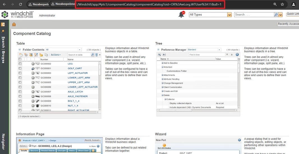Check the box for row GC000001 GOLF_CART

coord(20,68)
